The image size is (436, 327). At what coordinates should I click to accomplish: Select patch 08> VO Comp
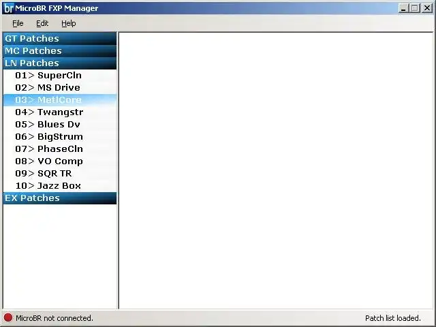(x=60, y=161)
